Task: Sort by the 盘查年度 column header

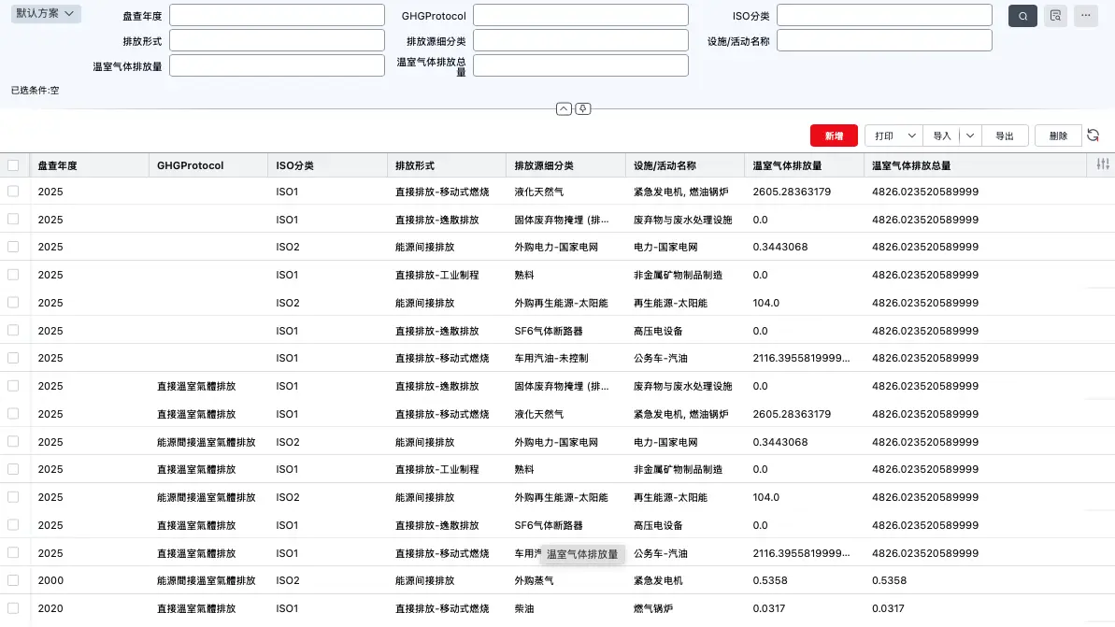Action: point(58,165)
